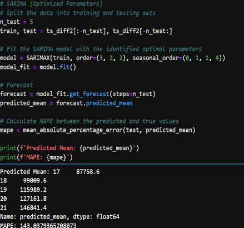Viewport: 244px width, 228px height.
Task: Click the 'model_fit = model.fit()' line
Action: click(x=38, y=67)
